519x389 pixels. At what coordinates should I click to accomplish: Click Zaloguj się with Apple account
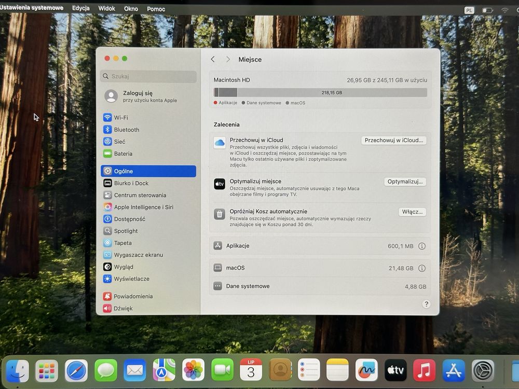(148, 96)
